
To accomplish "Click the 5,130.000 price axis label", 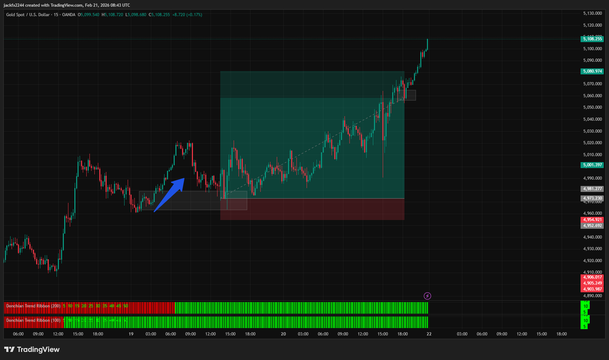I will 592,13.
